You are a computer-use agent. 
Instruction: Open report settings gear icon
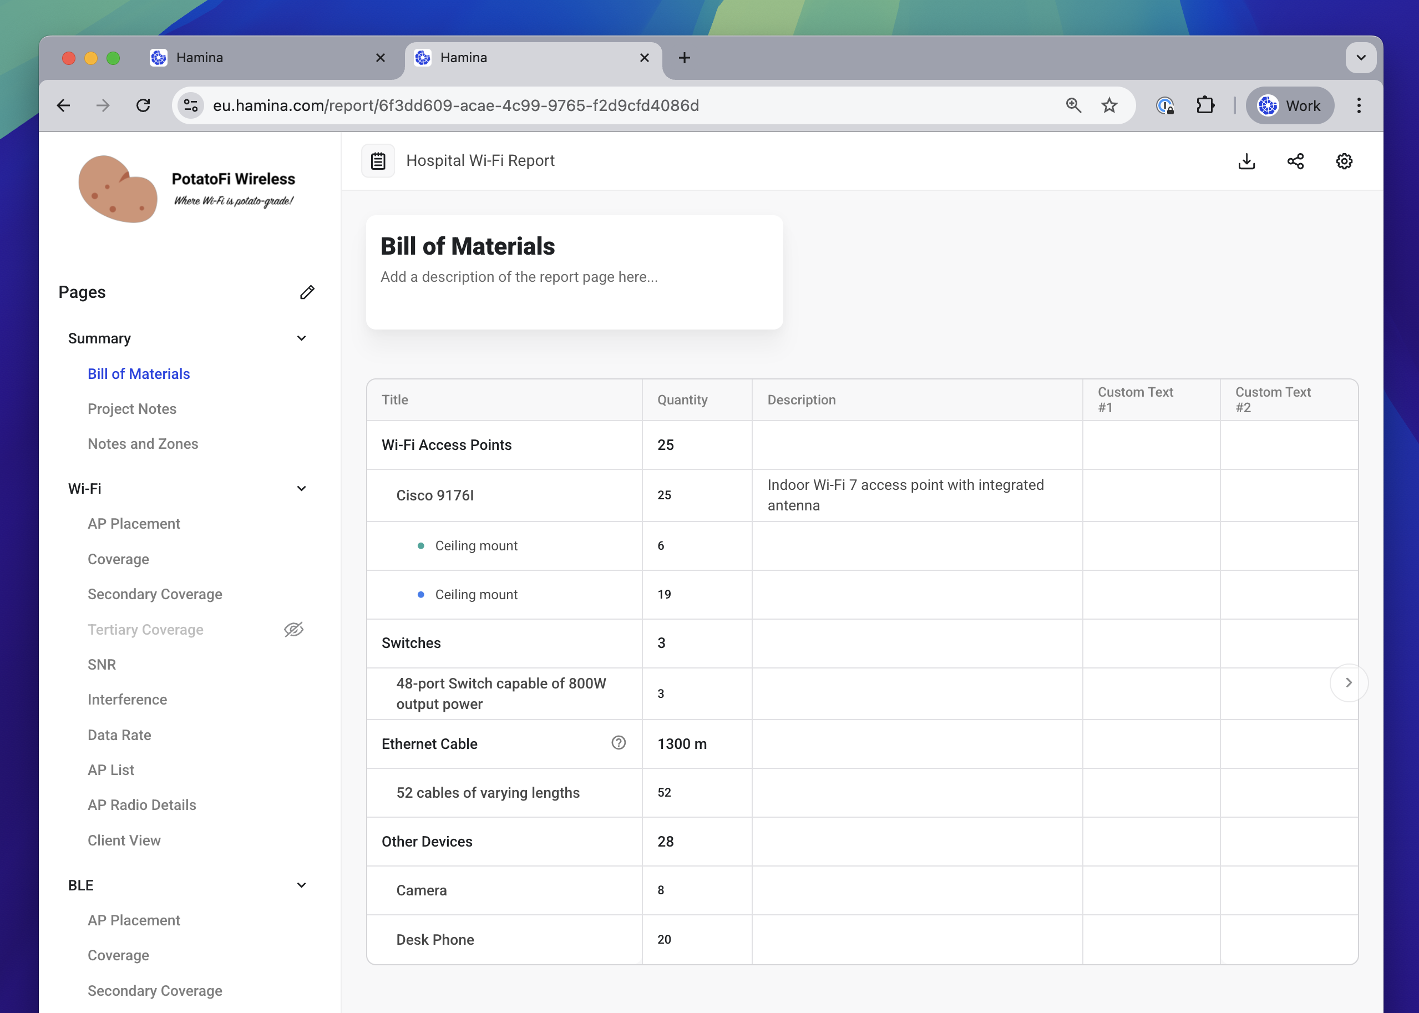point(1344,161)
